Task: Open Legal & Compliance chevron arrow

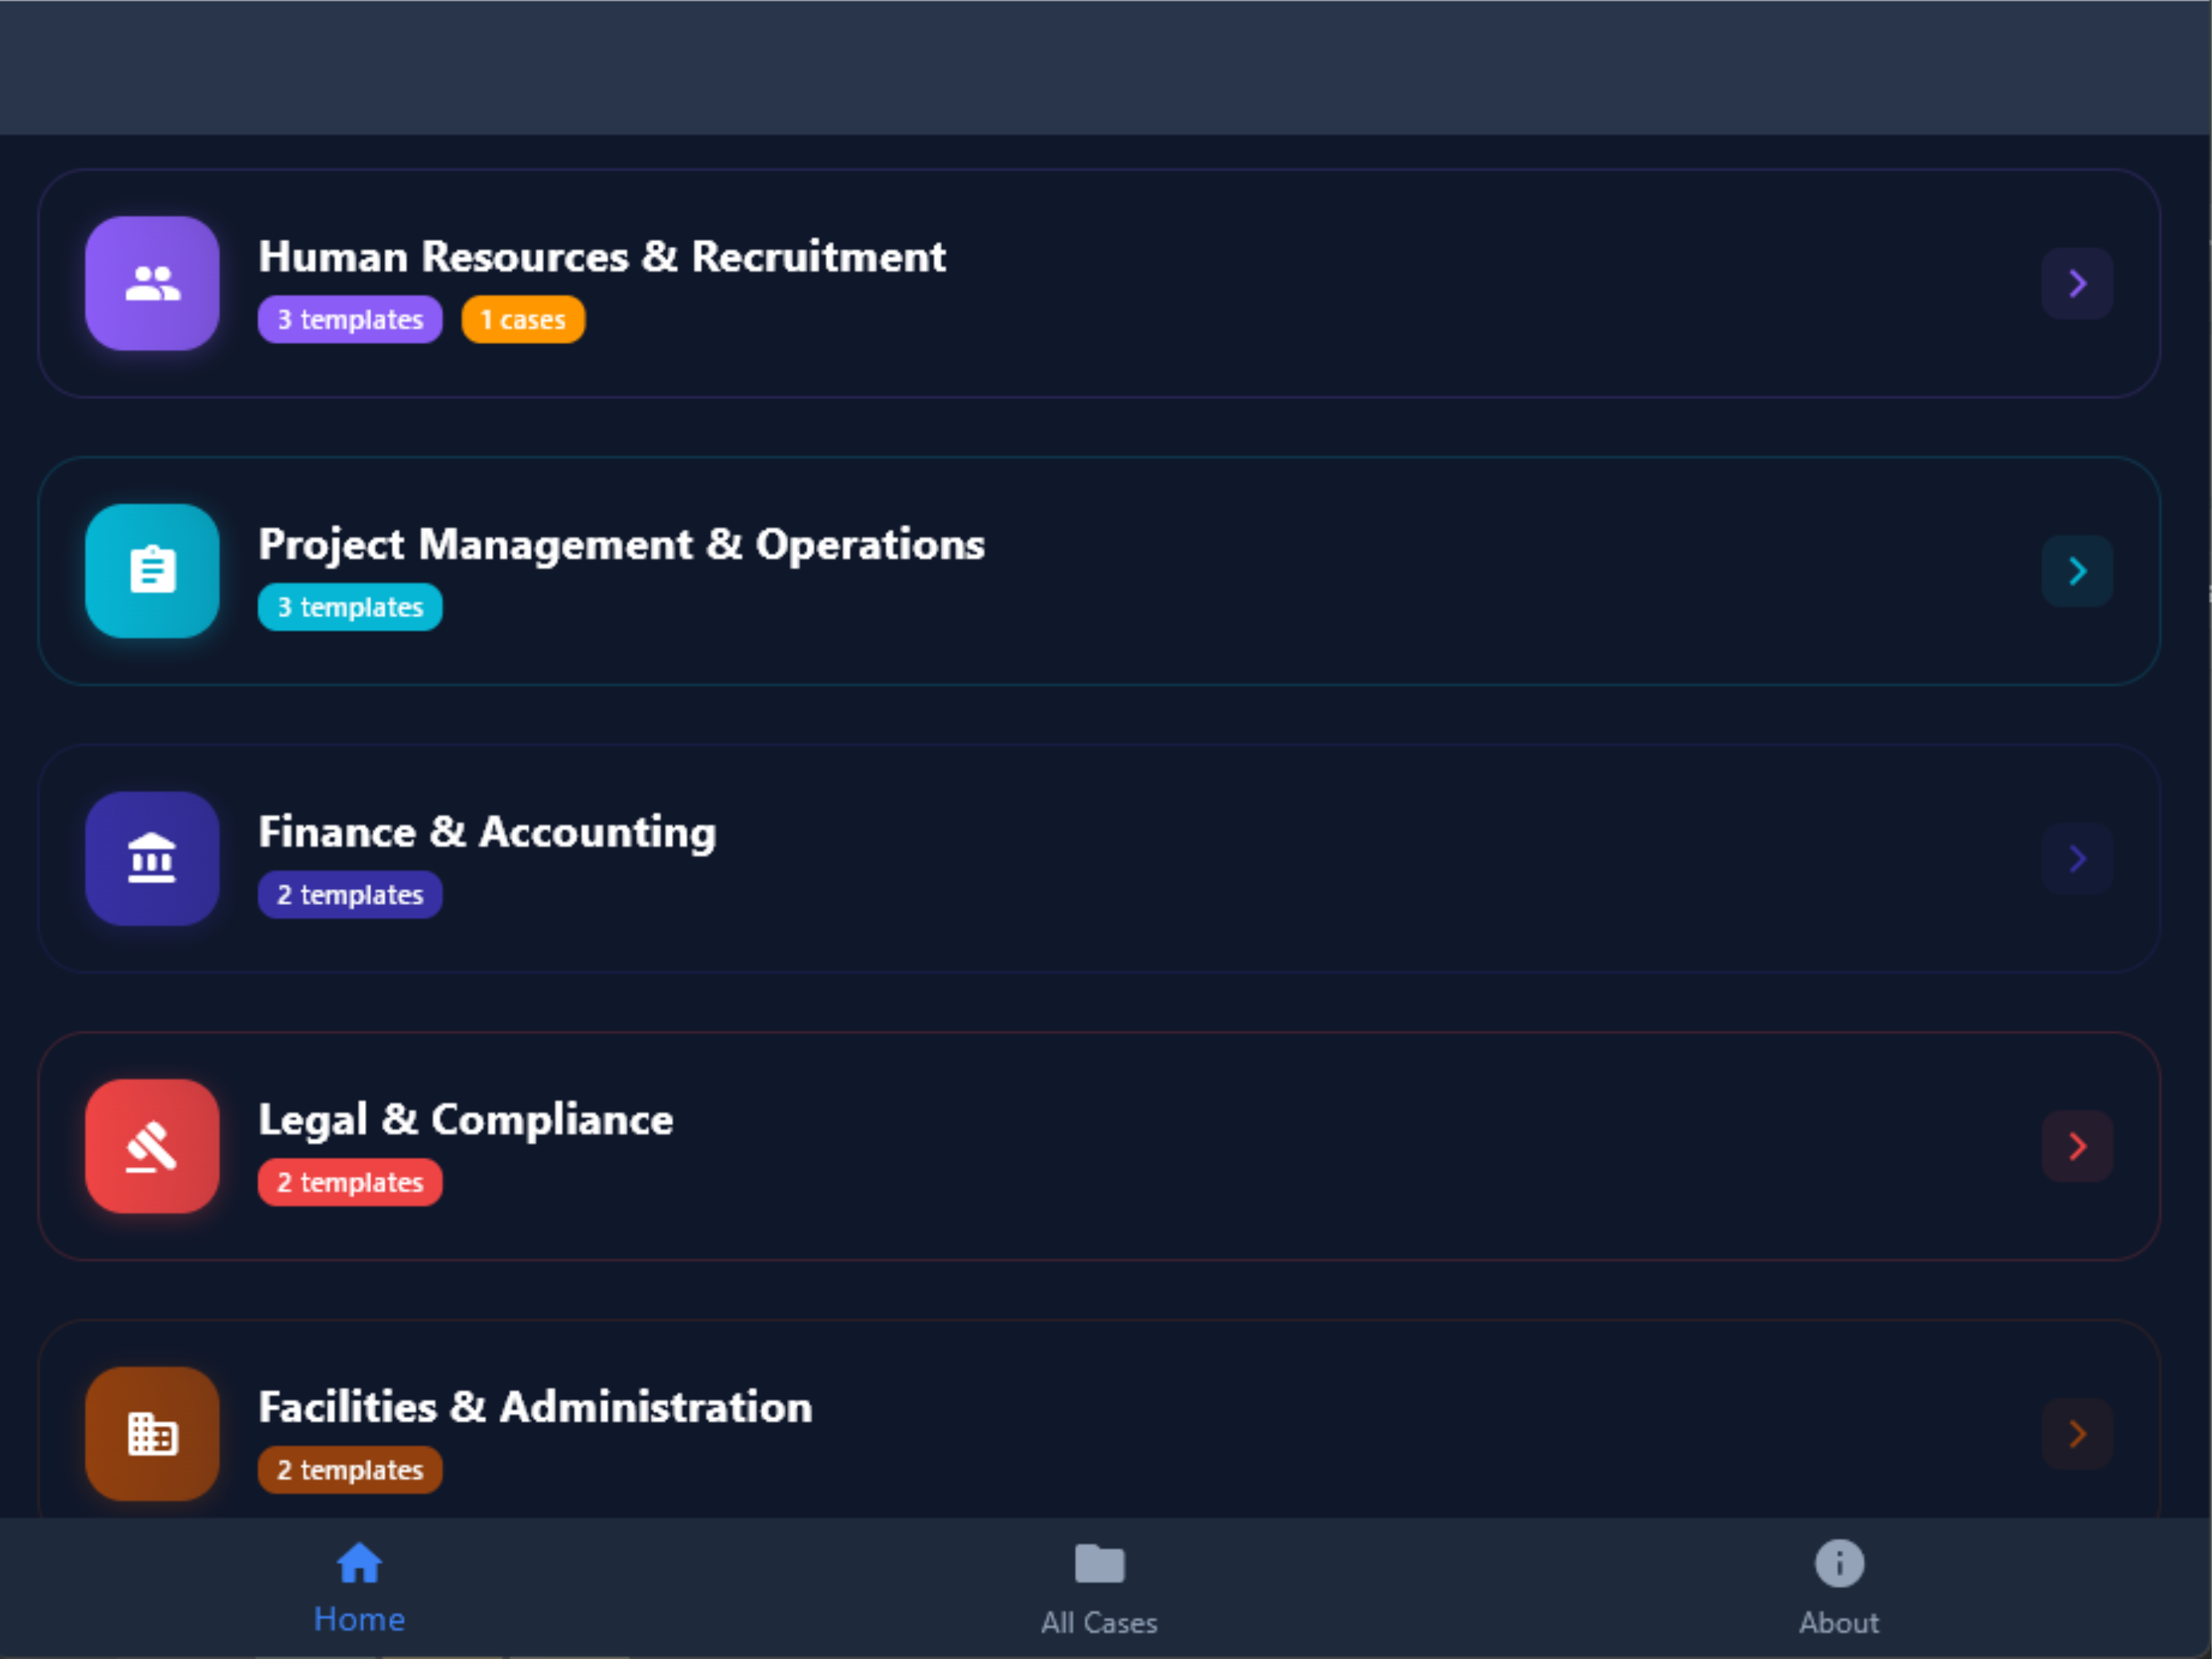Action: [2077, 1146]
